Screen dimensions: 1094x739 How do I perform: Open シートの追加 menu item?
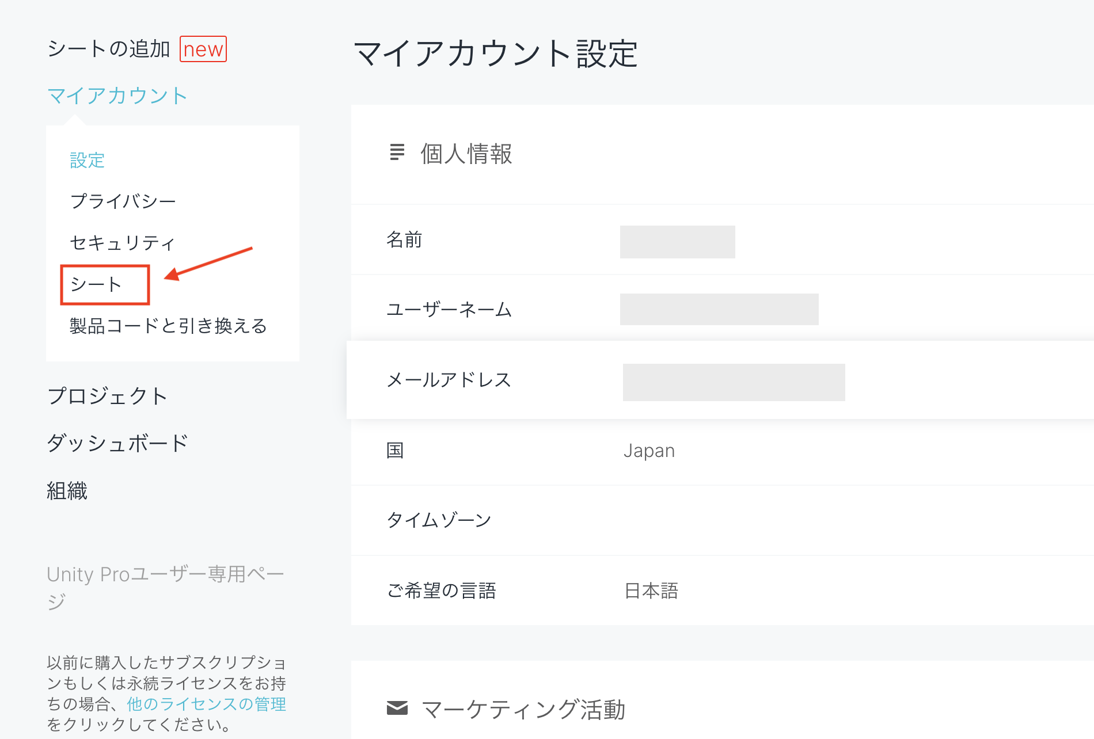pos(109,49)
